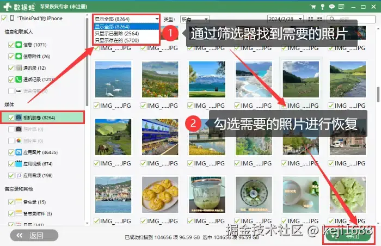Click the 应用图片 app photos icon
381x246 pixels.
click(19, 152)
